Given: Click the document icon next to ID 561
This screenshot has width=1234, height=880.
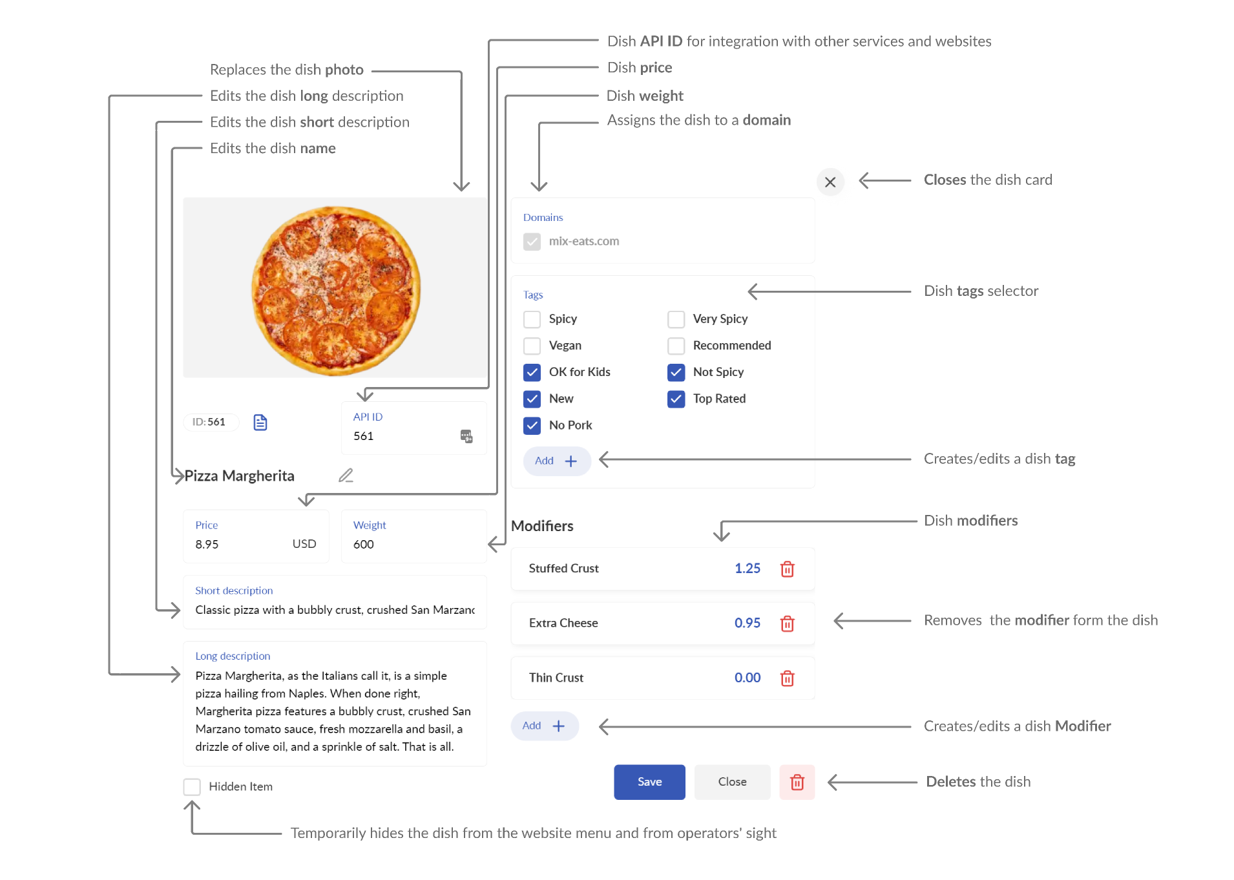Looking at the screenshot, I should [260, 423].
